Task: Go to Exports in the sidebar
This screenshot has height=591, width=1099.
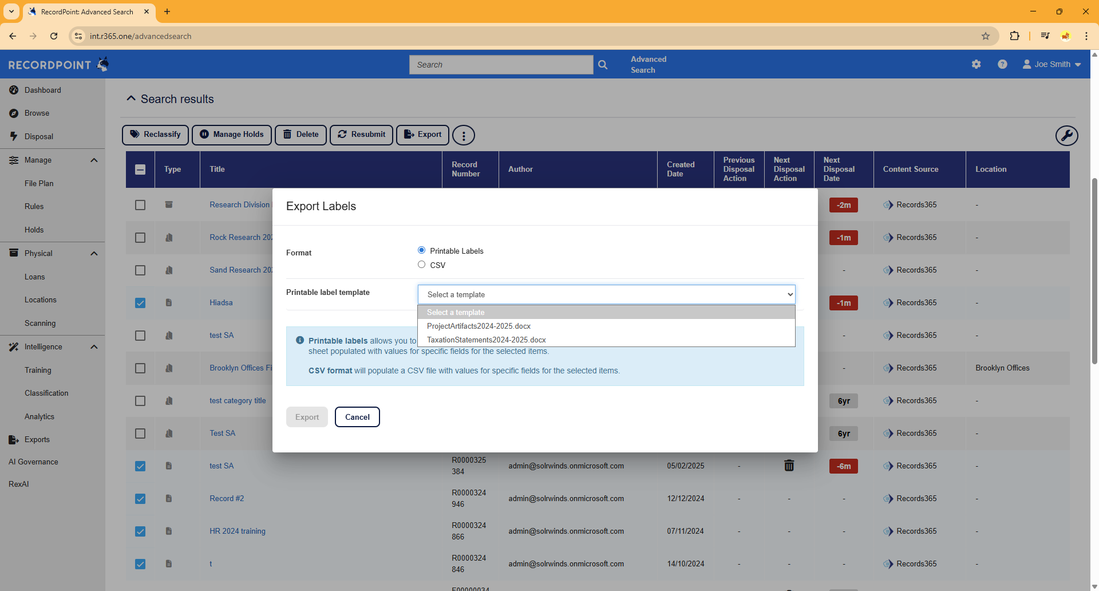Action: point(37,439)
